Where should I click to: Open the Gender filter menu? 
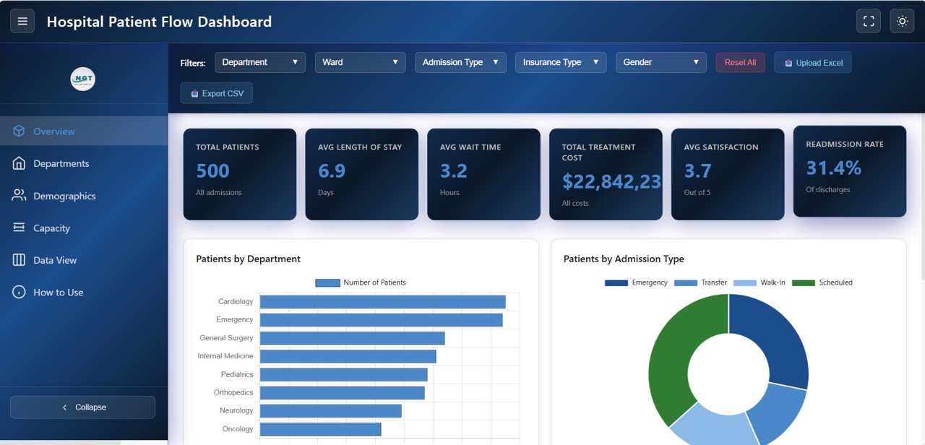(661, 62)
